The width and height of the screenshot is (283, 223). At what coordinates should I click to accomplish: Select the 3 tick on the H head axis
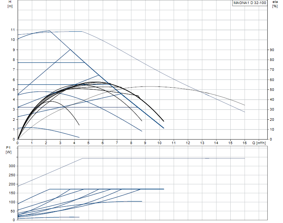click(x=14, y=109)
